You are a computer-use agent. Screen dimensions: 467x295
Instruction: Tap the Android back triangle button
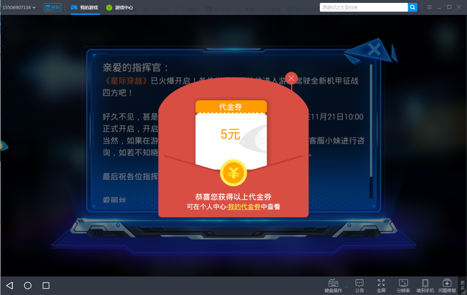click(10, 286)
